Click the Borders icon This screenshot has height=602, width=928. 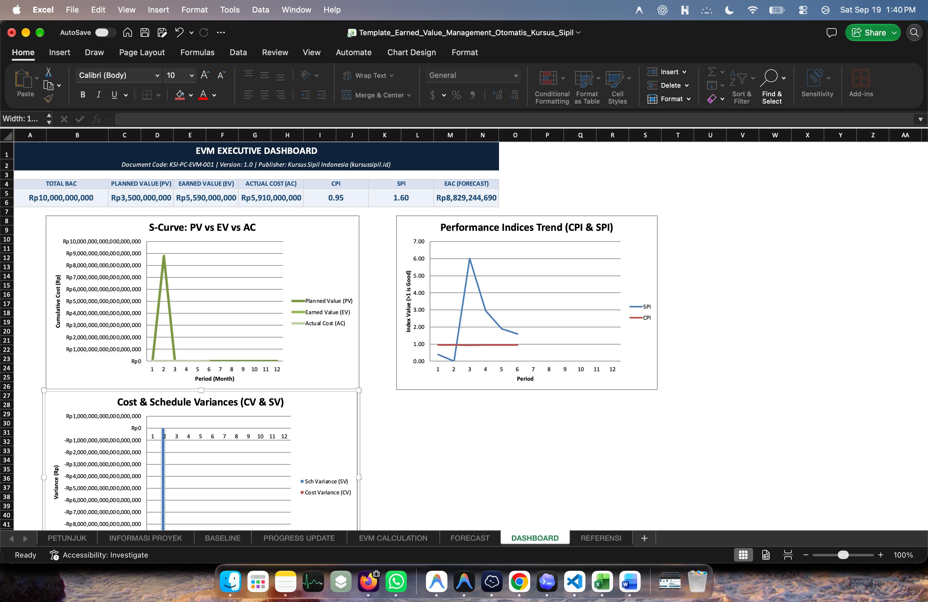[x=147, y=95]
